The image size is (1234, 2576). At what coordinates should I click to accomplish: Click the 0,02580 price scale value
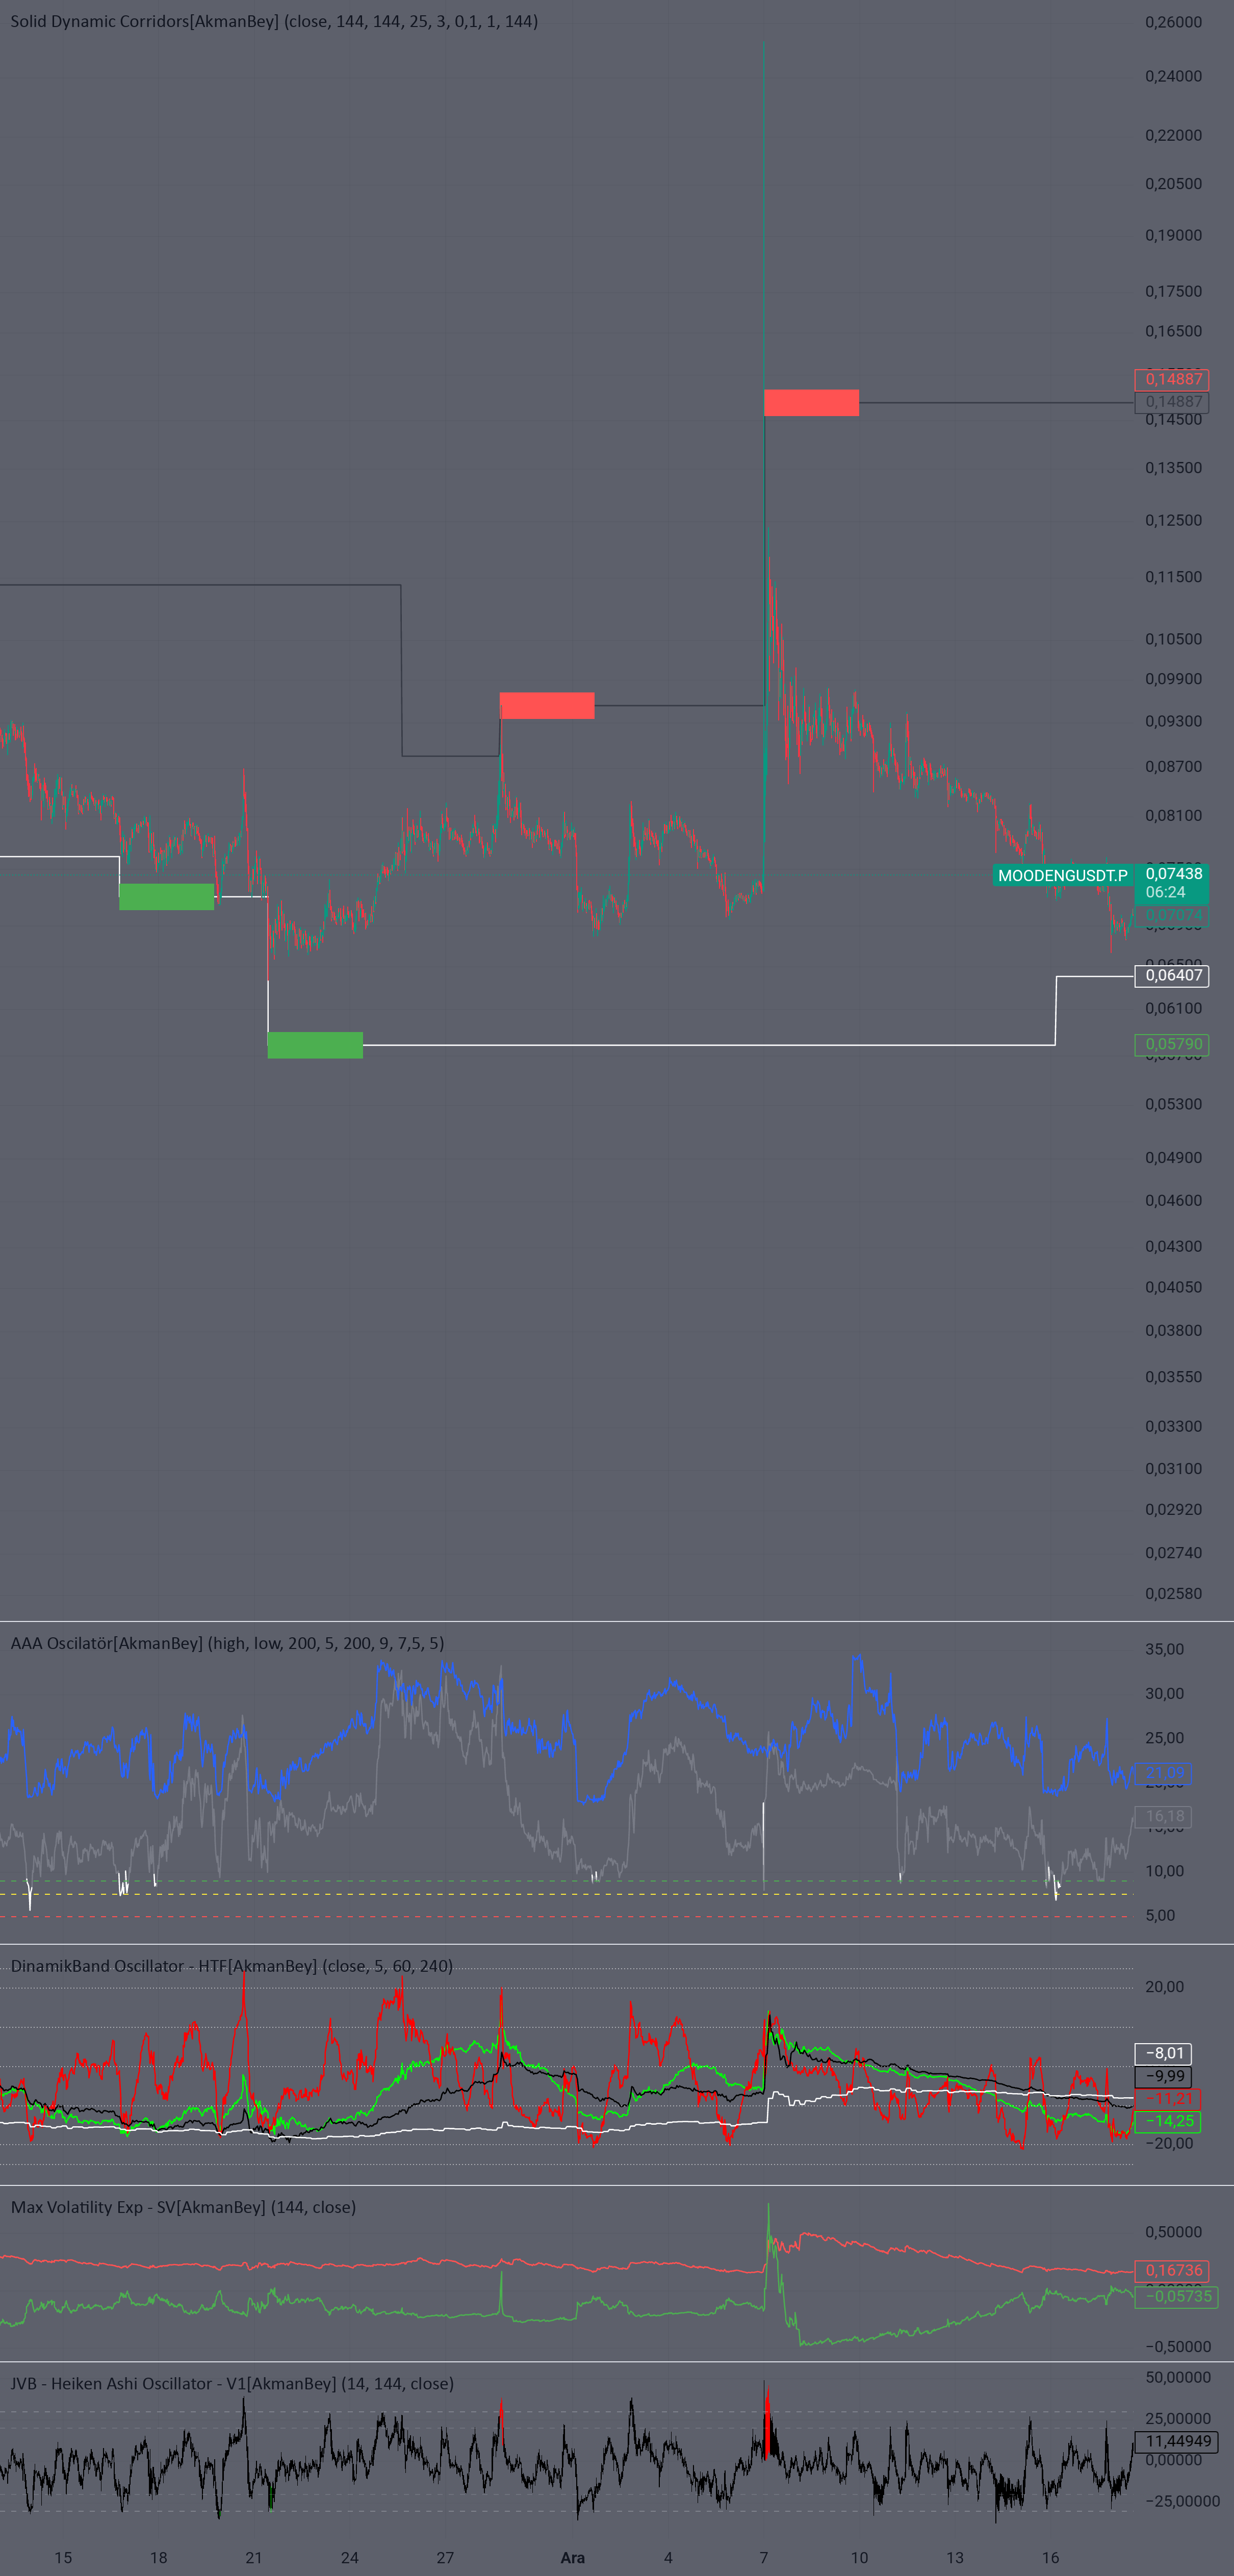1173,1593
